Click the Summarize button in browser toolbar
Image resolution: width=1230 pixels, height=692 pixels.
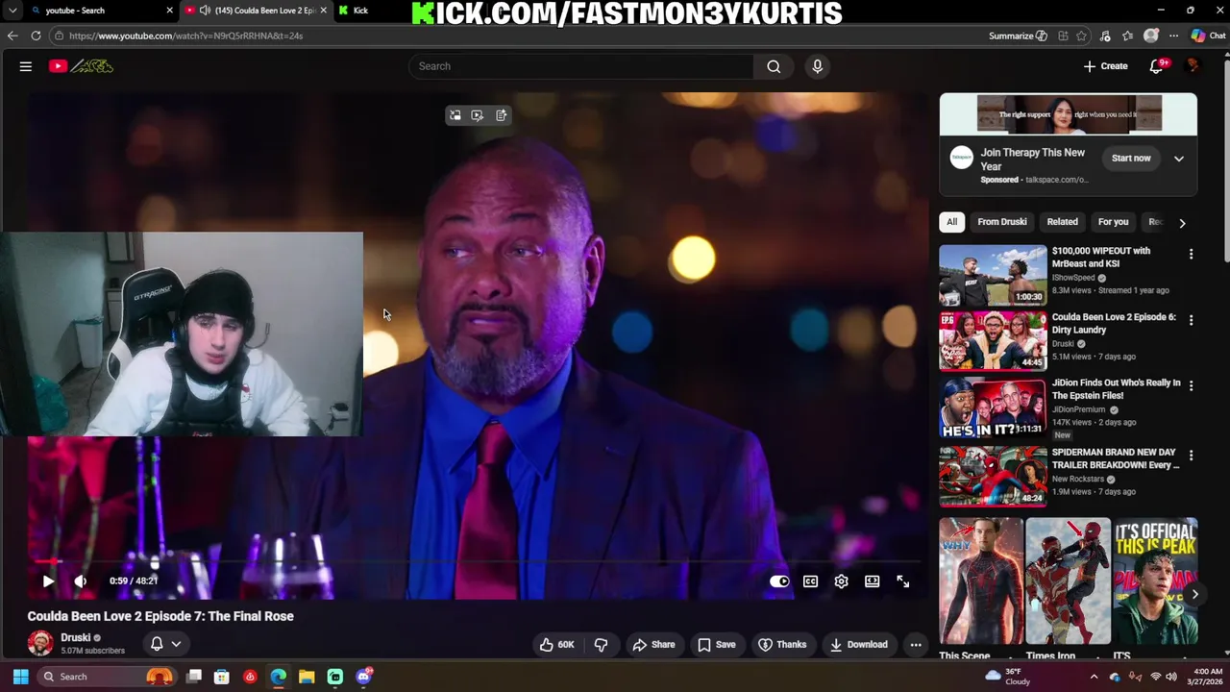coord(1018,36)
